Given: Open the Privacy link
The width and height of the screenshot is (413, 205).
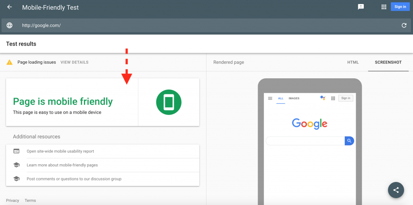Looking at the screenshot, I should 13,201.
